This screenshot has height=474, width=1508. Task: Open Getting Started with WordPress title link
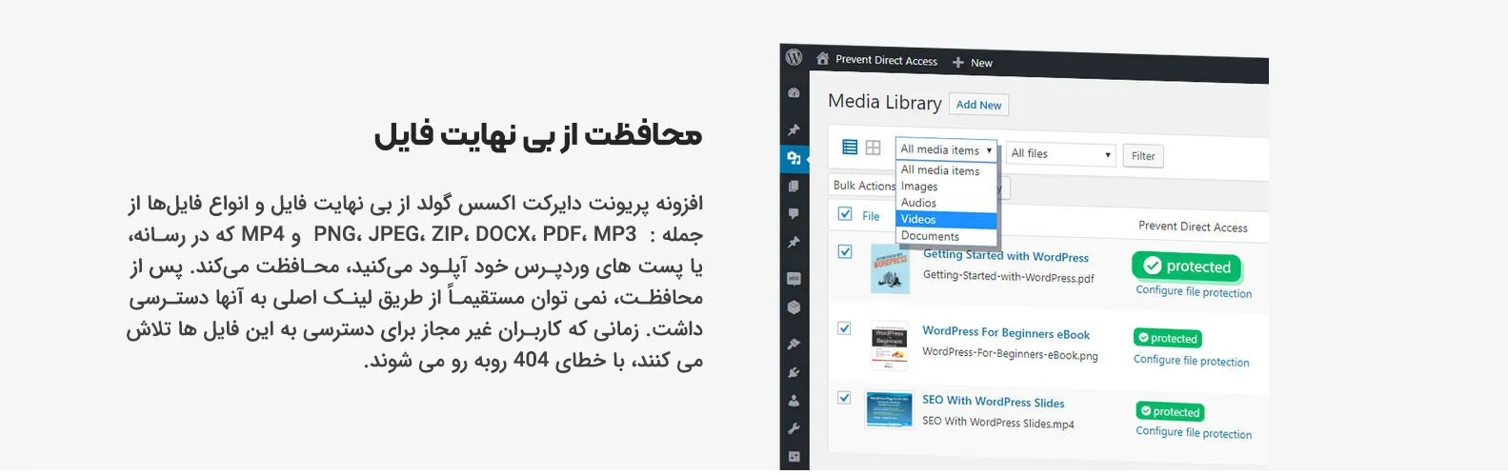(x=1006, y=256)
